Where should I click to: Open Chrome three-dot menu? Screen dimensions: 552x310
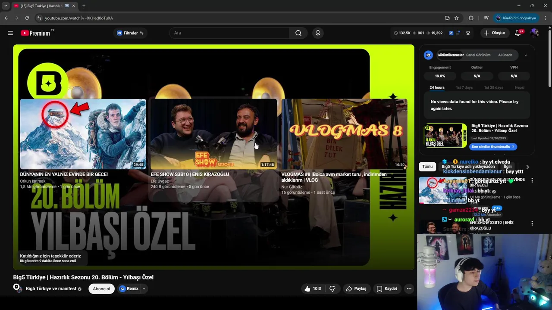pyautogui.click(x=546, y=18)
